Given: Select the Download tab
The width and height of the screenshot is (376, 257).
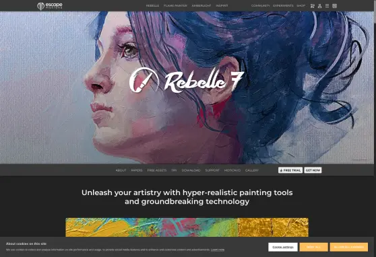Looking at the screenshot, I should [191, 170].
